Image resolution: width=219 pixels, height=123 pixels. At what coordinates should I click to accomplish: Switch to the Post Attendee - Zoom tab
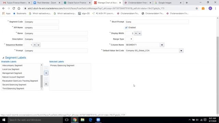(47, 3)
